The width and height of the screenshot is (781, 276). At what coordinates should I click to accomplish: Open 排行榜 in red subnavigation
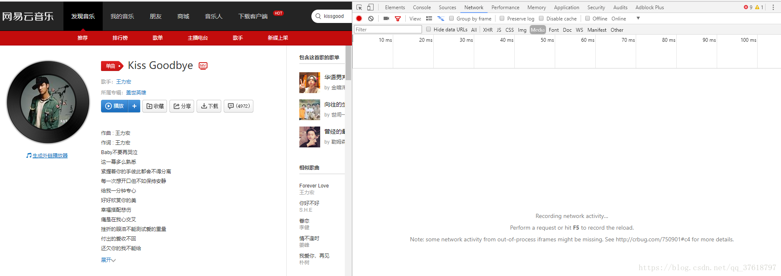120,38
